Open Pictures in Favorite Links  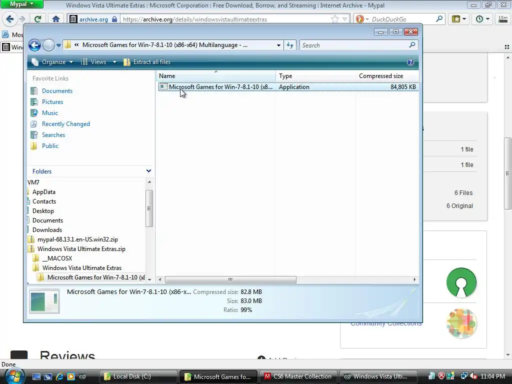click(x=52, y=102)
